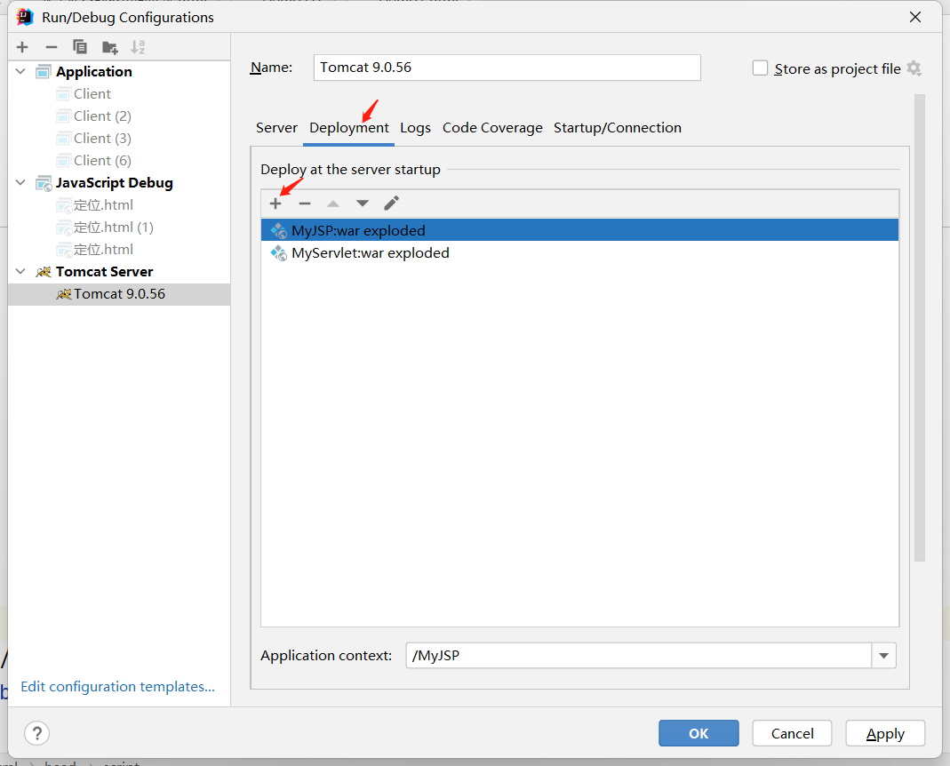
Task: Collapse the Tomcat Server group
Action: (x=20, y=272)
